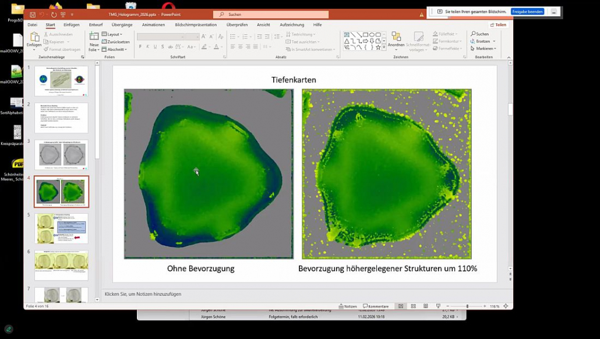Click the Freigabe beenden button
The width and height of the screenshot is (600, 339).
(x=527, y=12)
